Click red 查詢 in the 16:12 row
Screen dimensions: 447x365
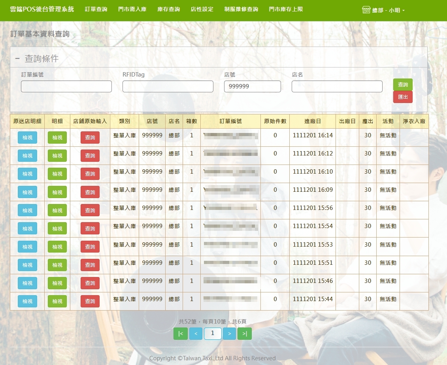pos(90,156)
